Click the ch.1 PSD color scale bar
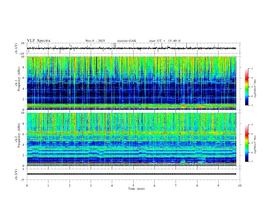 tap(247, 87)
